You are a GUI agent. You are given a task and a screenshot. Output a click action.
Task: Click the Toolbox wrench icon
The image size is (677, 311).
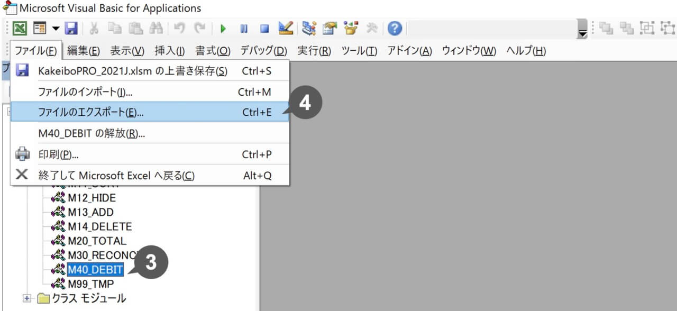pyautogui.click(x=372, y=28)
